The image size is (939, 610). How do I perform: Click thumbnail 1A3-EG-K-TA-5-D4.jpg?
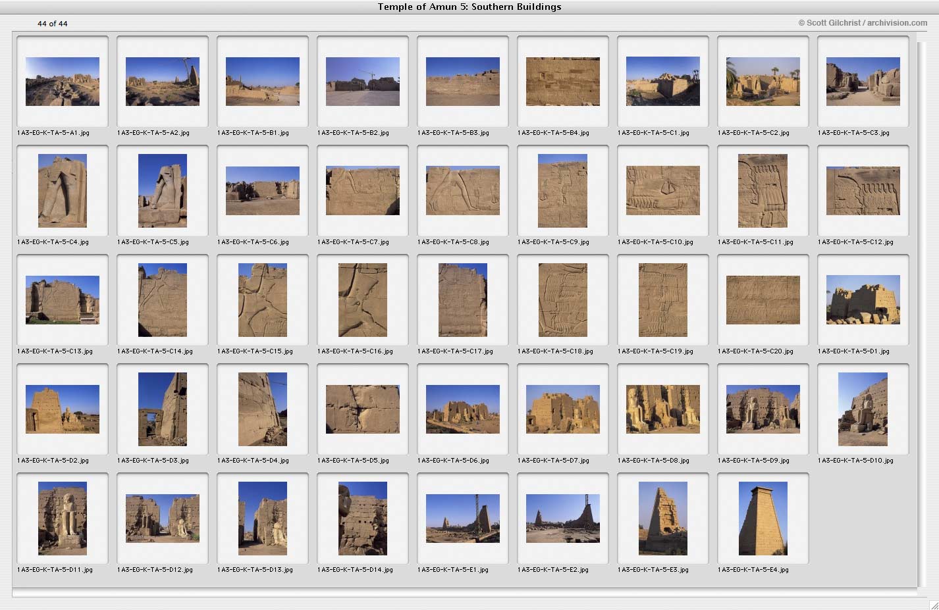point(263,409)
